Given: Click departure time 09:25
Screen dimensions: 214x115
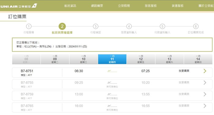Looking at the screenshot, I should pos(79,83).
